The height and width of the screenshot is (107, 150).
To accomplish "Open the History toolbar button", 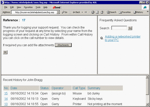I will pyautogui.click(x=138, y=12).
